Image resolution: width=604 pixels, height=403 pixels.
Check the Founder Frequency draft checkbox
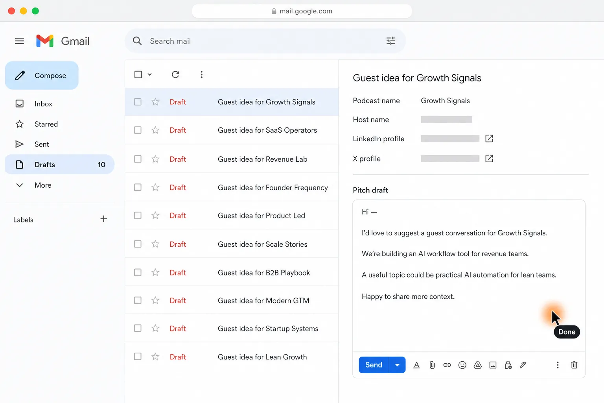(x=138, y=187)
